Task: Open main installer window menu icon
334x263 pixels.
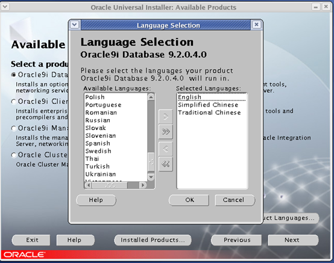Action: [5, 7]
